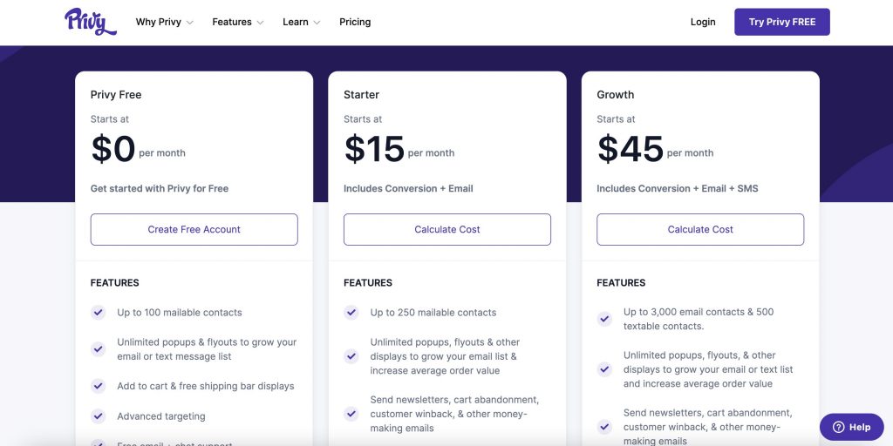Screen dimensions: 893x446
Task: Click checkmark beside Growth unlimited popups feature
Action: point(604,369)
